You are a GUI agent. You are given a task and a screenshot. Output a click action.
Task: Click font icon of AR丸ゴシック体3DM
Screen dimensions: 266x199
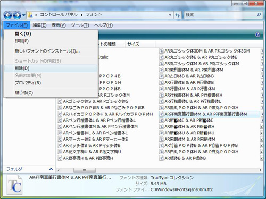tap(161, 51)
